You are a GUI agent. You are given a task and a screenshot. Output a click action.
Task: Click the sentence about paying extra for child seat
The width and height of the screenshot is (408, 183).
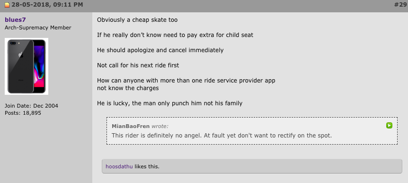coord(175,35)
